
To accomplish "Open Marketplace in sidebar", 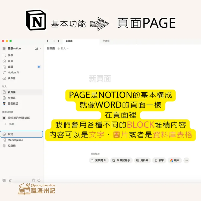I will click(21, 140).
